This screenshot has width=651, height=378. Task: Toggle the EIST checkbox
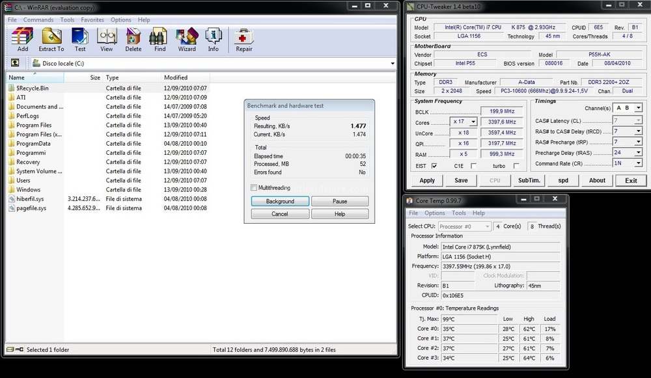click(x=434, y=166)
